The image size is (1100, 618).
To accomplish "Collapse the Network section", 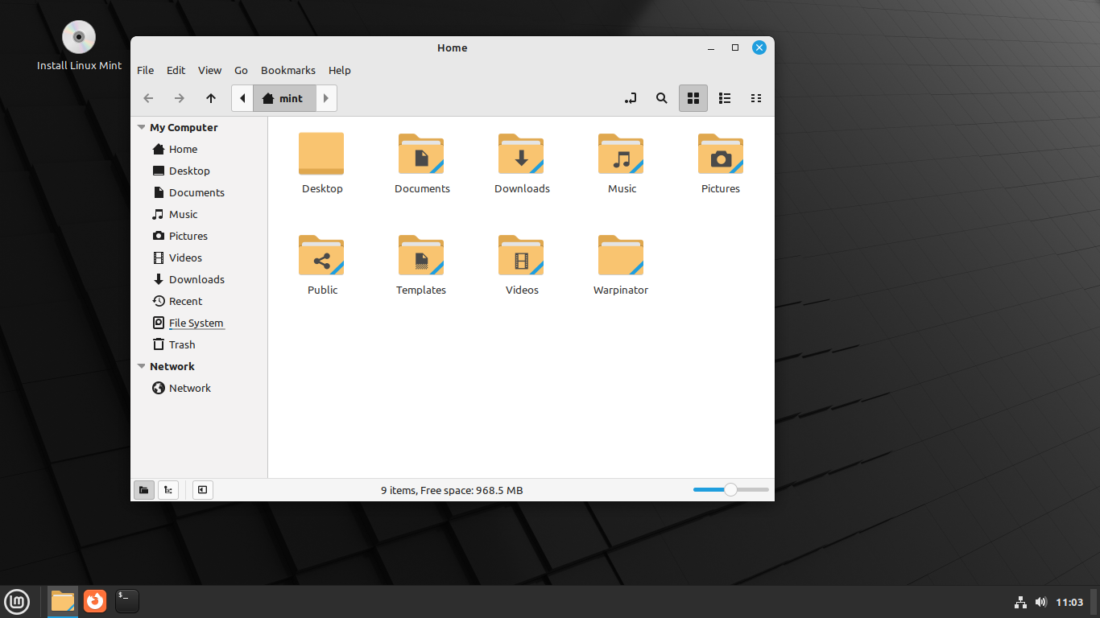I will (x=142, y=366).
